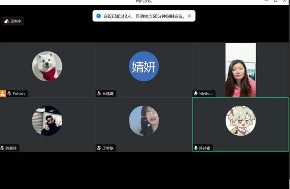Click the Melissa name label
290x189 pixels.
[206, 94]
